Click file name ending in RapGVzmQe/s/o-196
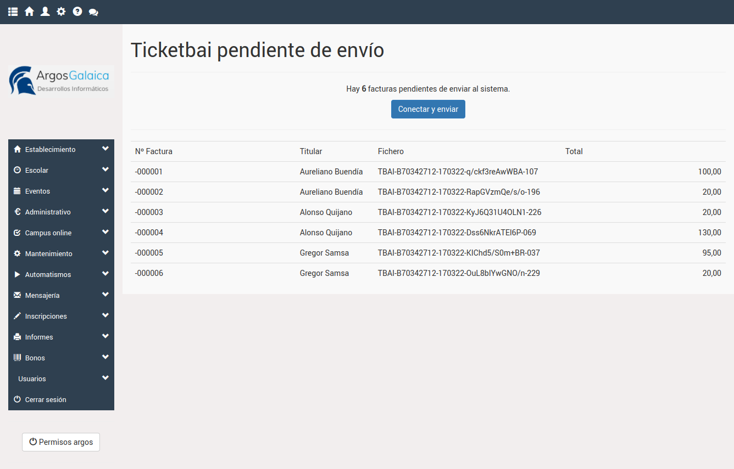This screenshot has height=469, width=734. tap(459, 192)
